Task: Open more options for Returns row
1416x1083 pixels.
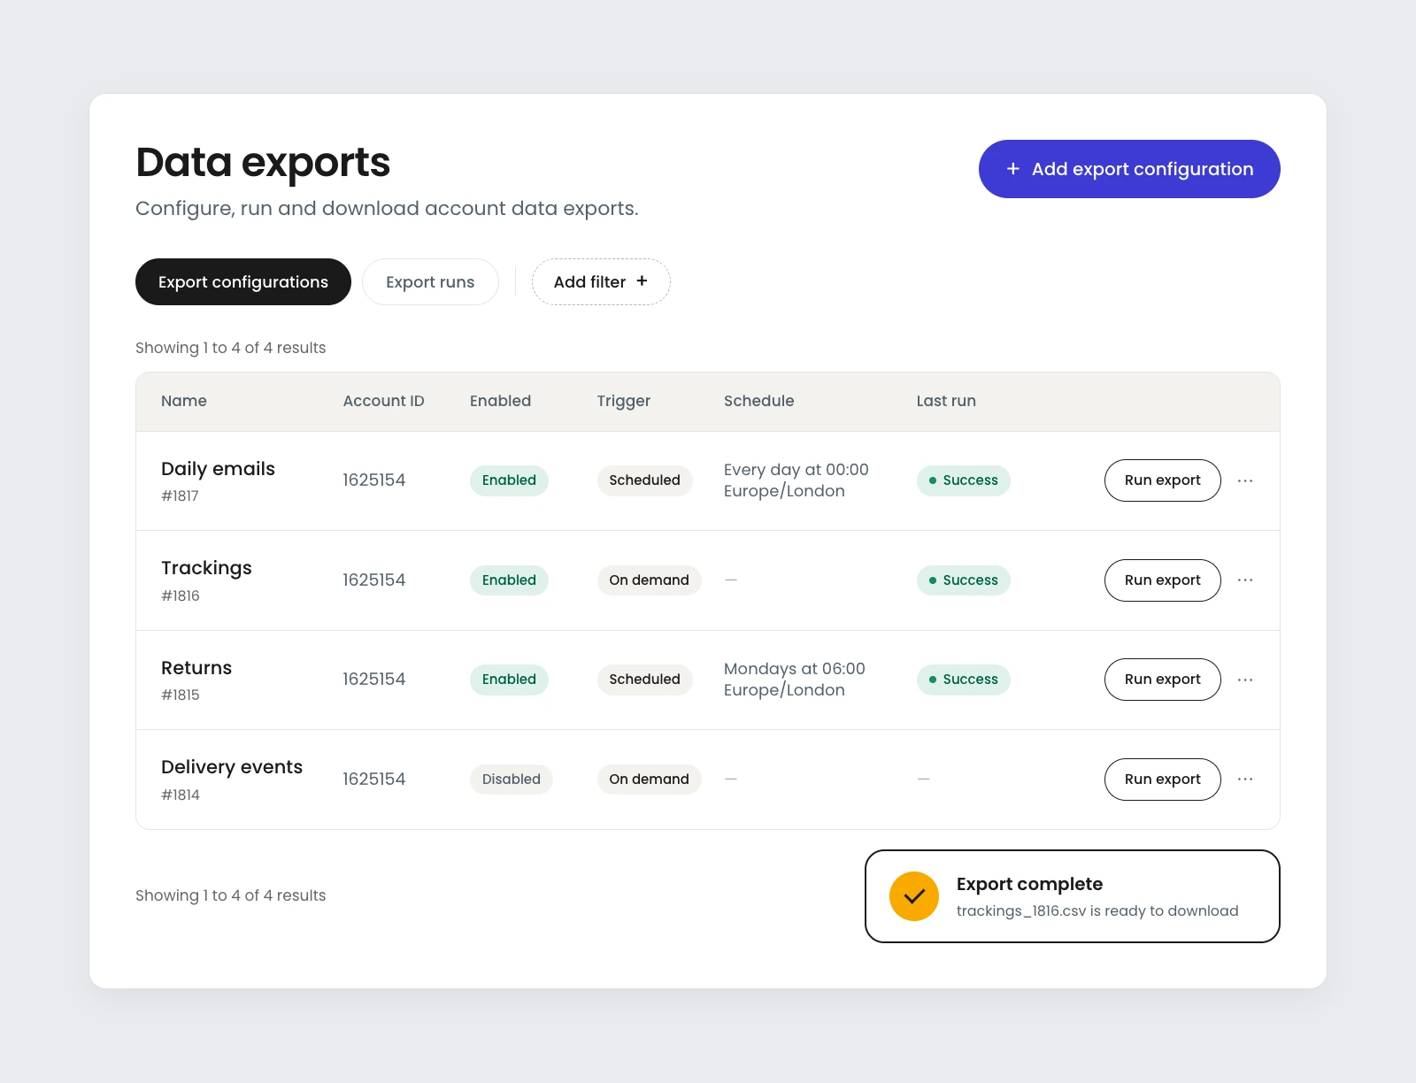Action: pyautogui.click(x=1245, y=680)
